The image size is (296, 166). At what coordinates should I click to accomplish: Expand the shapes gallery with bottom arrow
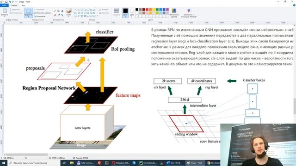pos(97,16)
